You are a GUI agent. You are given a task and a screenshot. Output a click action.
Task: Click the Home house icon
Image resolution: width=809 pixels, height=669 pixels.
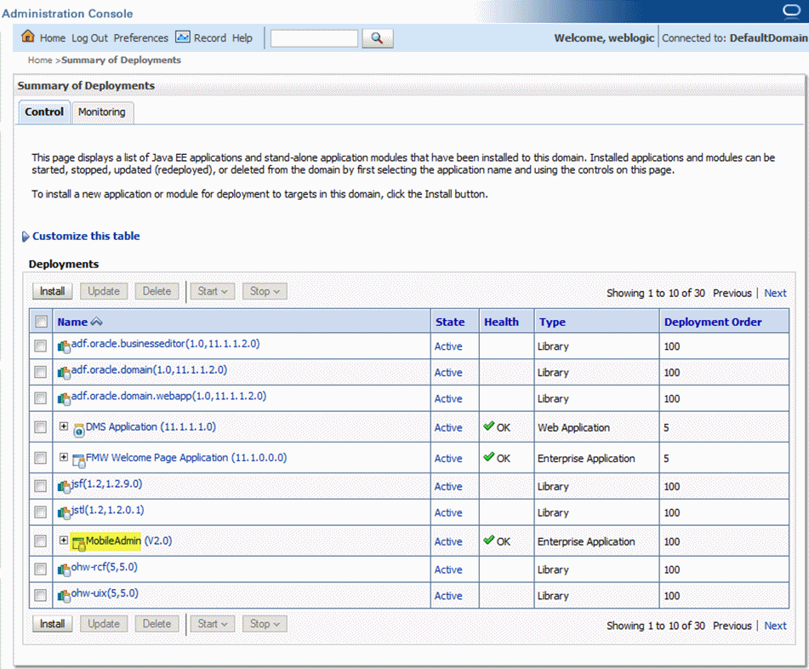point(28,36)
